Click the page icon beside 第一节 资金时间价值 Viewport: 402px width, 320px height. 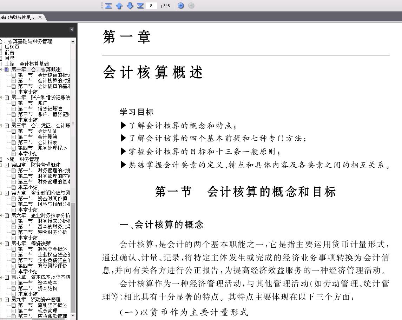(x=14, y=199)
